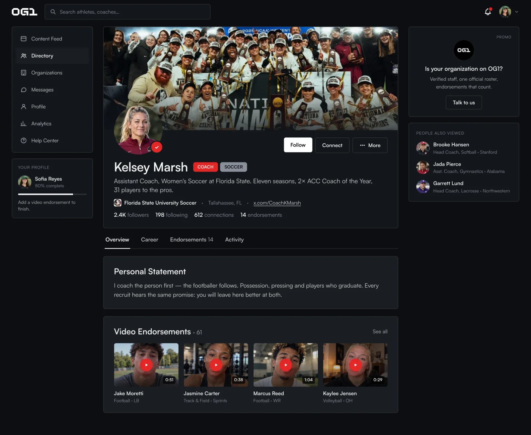Click the verified checkmark badge
The image size is (531, 435).
point(157,147)
